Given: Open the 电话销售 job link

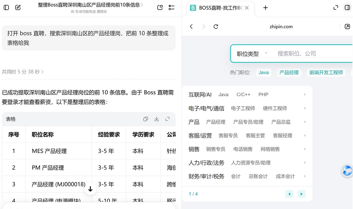Looking at the screenshot, I should click(x=243, y=149).
